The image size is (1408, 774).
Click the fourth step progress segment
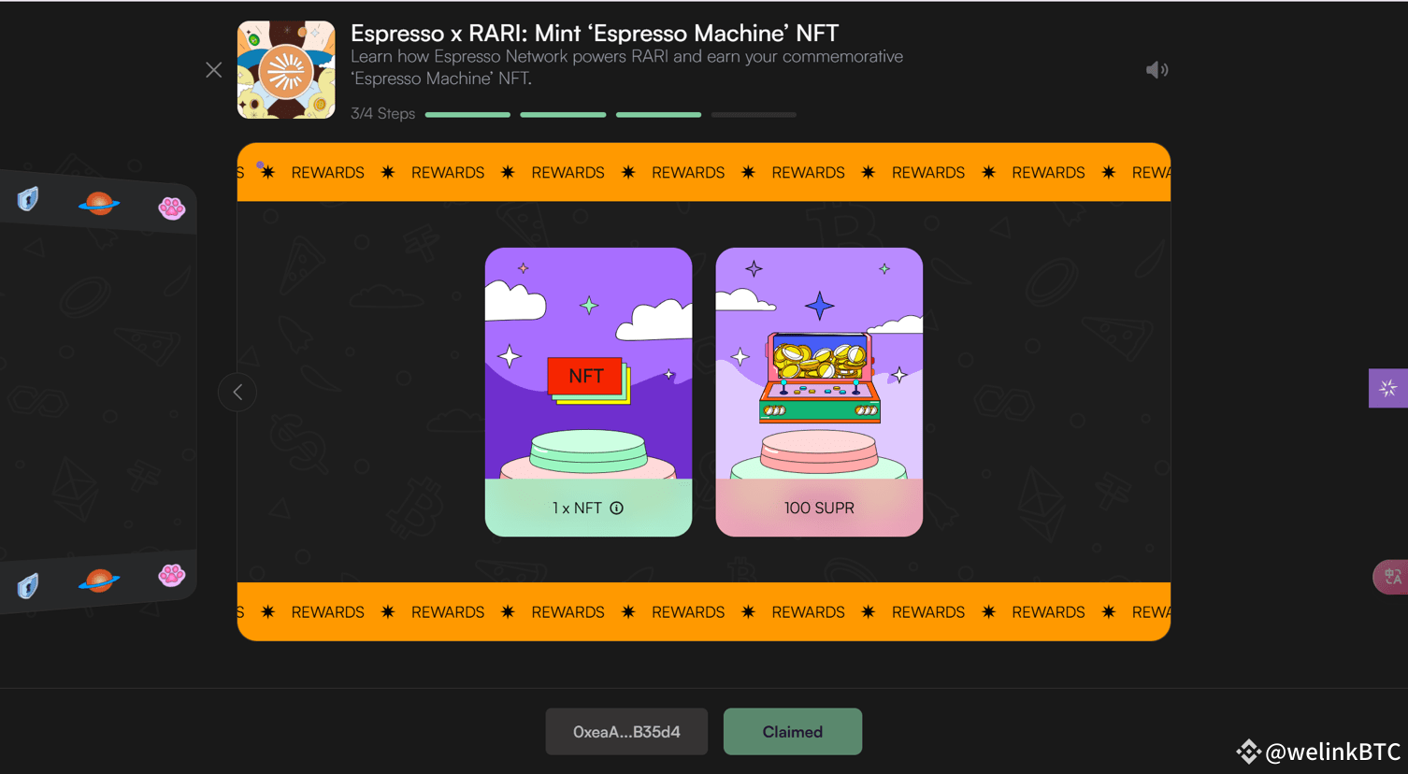754,114
